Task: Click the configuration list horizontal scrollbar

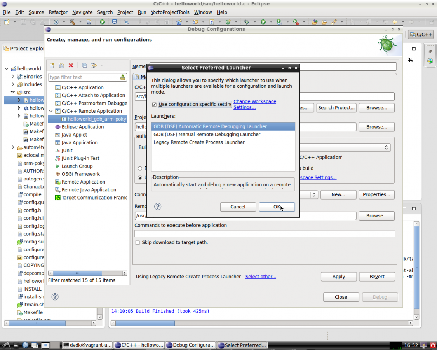Action: pyautogui.click(x=77, y=273)
